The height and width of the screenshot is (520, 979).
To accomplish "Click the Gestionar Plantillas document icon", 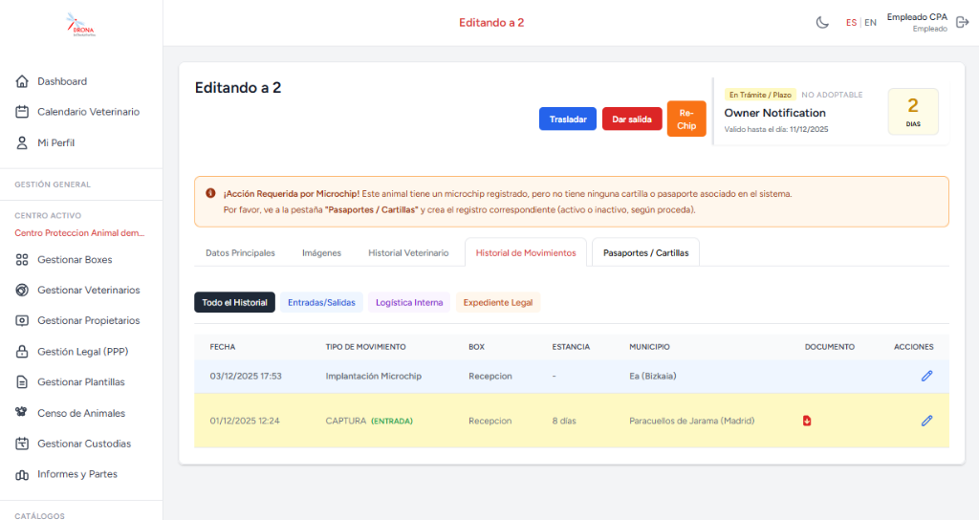I will click(x=22, y=382).
